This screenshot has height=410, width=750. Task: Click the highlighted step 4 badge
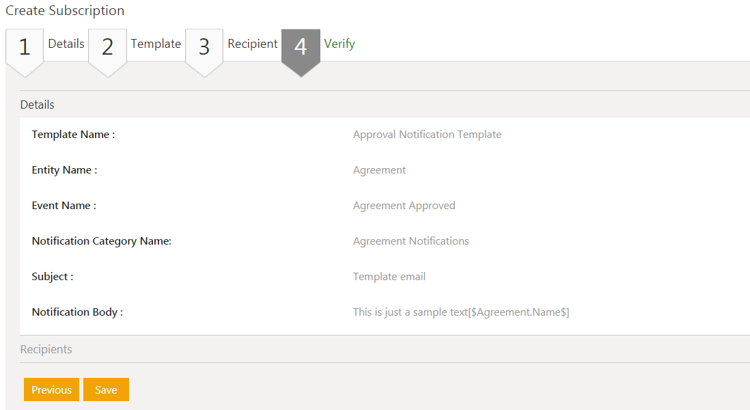(x=301, y=47)
